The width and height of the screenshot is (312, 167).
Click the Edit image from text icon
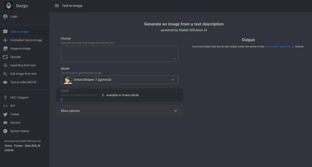(x=5, y=74)
